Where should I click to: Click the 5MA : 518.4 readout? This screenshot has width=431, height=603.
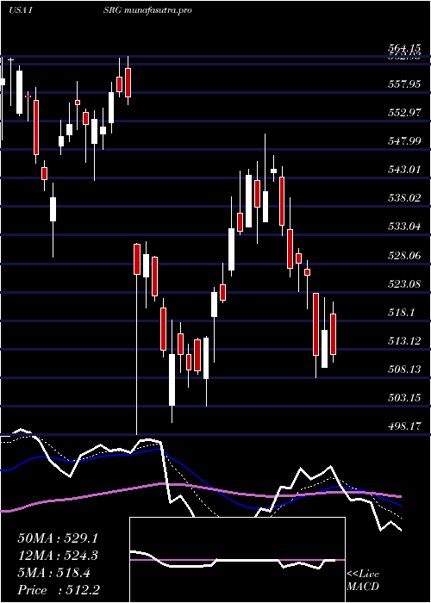click(x=53, y=573)
